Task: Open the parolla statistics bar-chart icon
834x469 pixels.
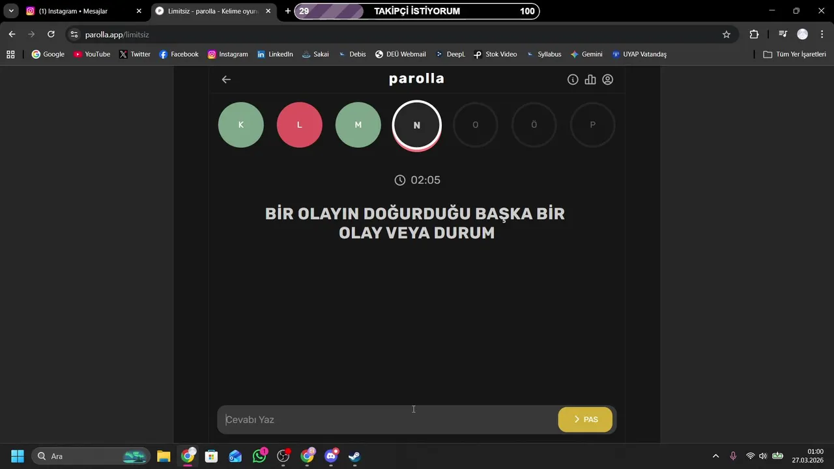Action: 590,79
